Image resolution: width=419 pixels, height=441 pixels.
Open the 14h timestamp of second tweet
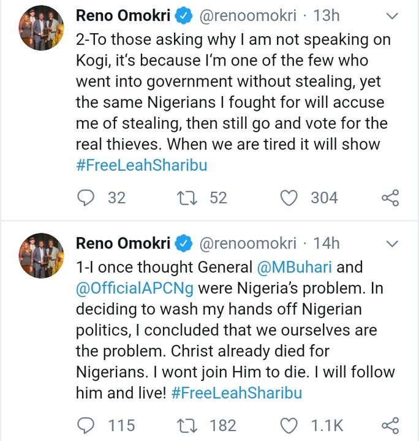click(326, 243)
